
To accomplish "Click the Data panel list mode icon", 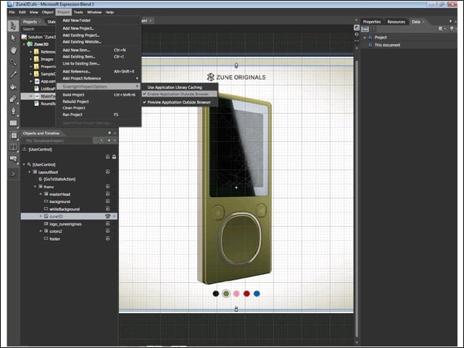I will (x=365, y=29).
